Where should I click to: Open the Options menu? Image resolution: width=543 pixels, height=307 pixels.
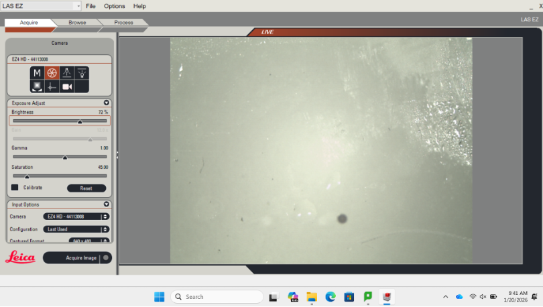click(114, 6)
